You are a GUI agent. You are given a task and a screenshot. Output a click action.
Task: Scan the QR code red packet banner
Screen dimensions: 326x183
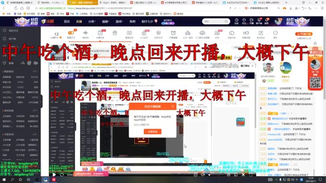pos(315,83)
